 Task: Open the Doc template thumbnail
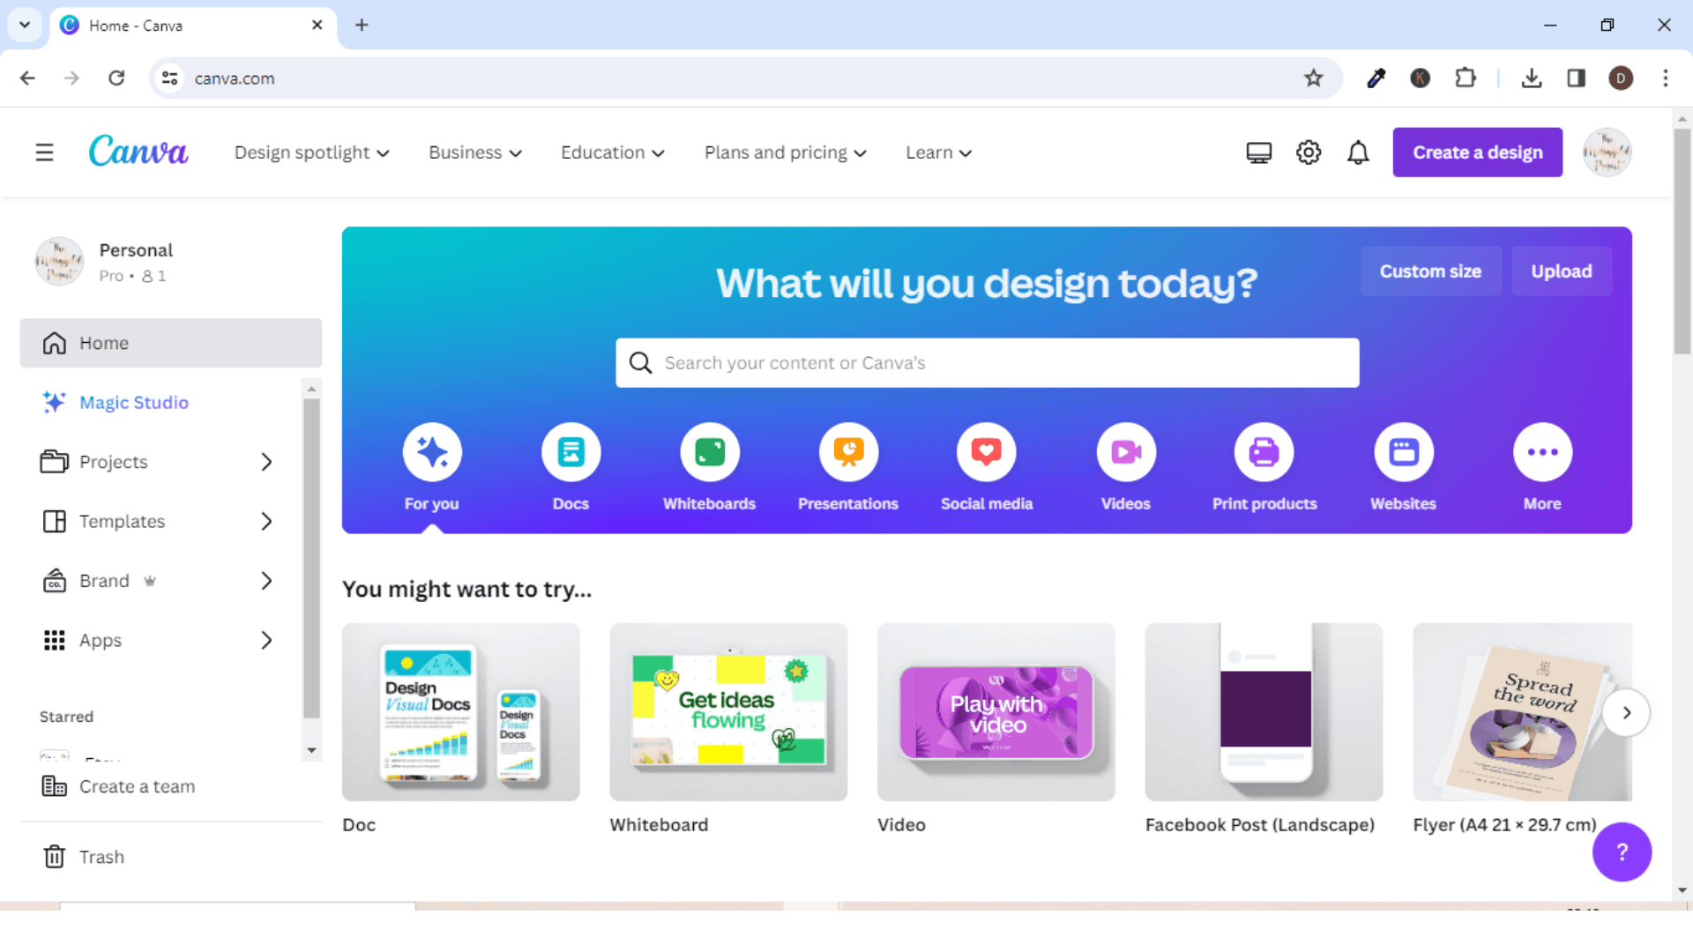point(461,712)
